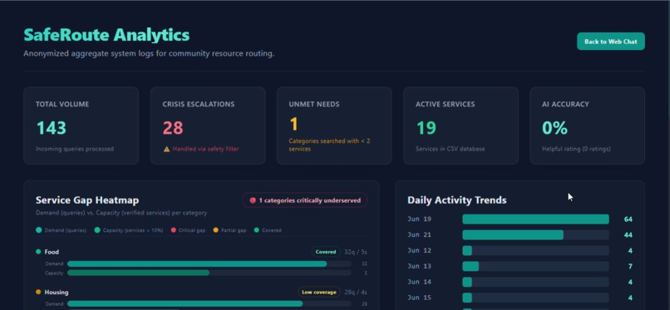Click the orange Partial gap legend dot
Viewport: 670px width, 310px height.
tap(215, 230)
